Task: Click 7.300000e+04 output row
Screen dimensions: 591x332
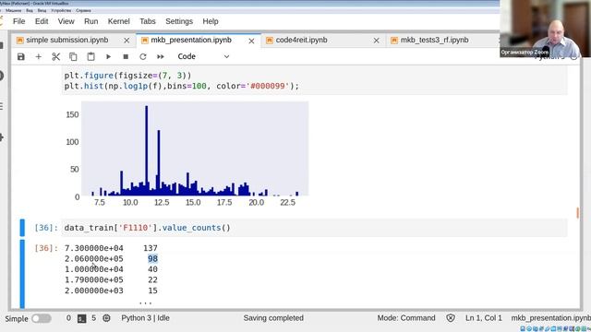Action: pyautogui.click(x=111, y=248)
